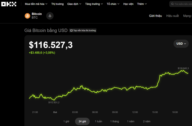Image resolution: width=192 pixels, height=126 pixels.
Task: Go to Thị trường page
Action: click(57, 4)
